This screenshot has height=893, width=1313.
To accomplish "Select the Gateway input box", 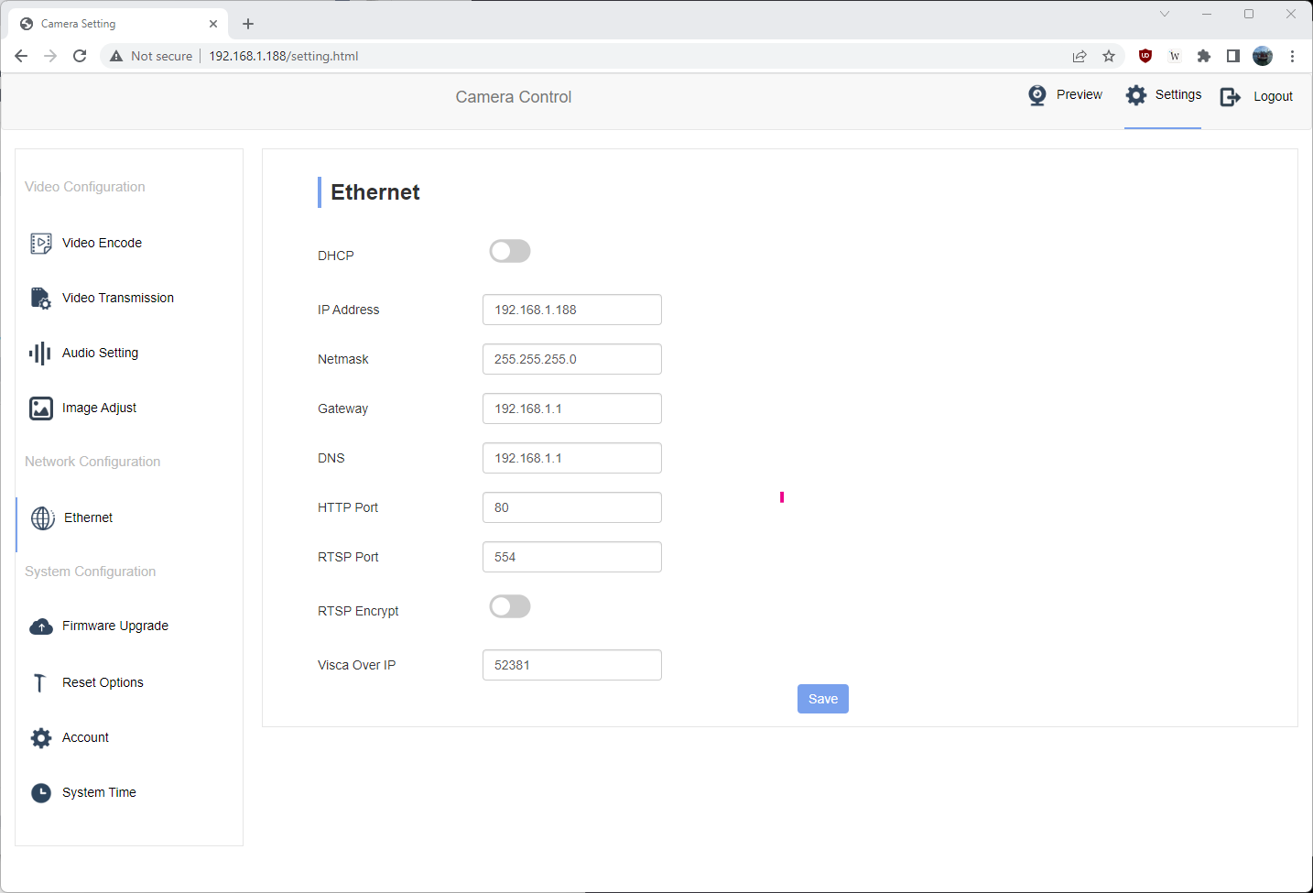I will click(x=571, y=408).
